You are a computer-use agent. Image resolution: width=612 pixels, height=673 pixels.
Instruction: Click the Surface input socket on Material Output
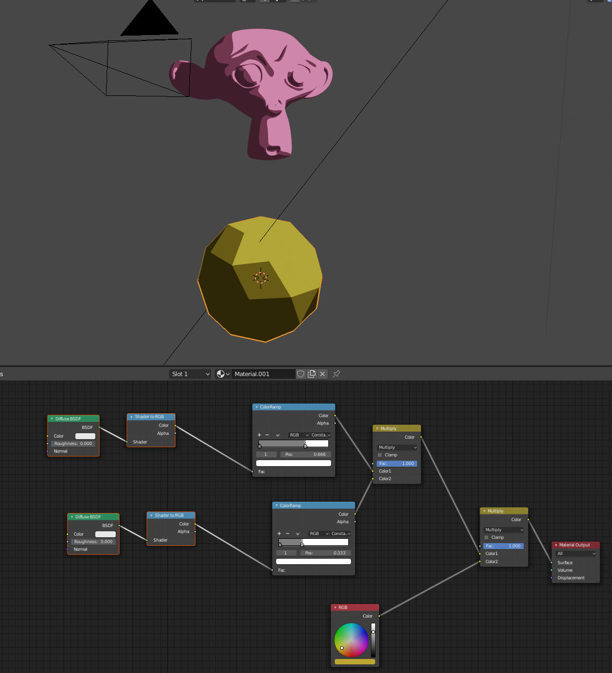click(x=552, y=563)
